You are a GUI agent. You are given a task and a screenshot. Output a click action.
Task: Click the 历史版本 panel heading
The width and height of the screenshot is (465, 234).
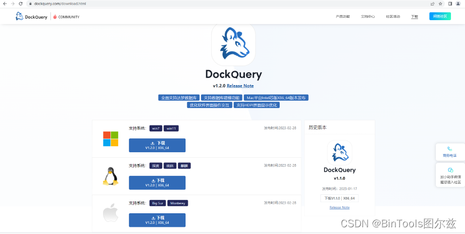318,128
